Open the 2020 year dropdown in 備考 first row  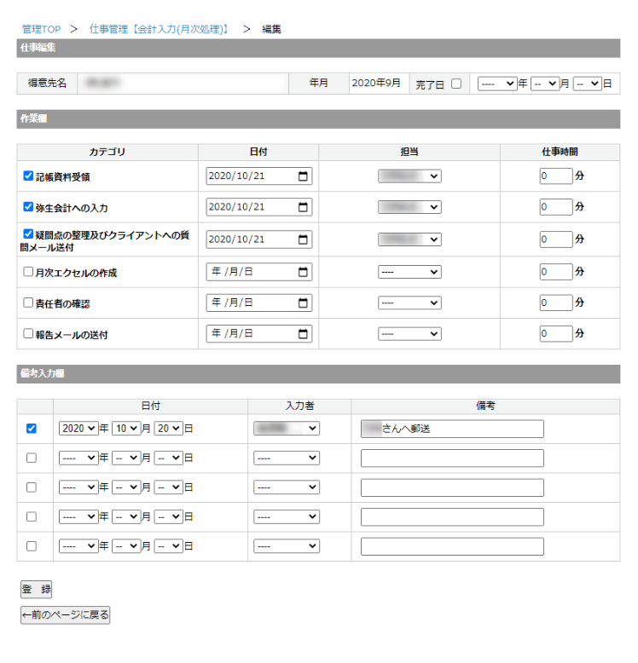pyautogui.click(x=78, y=429)
